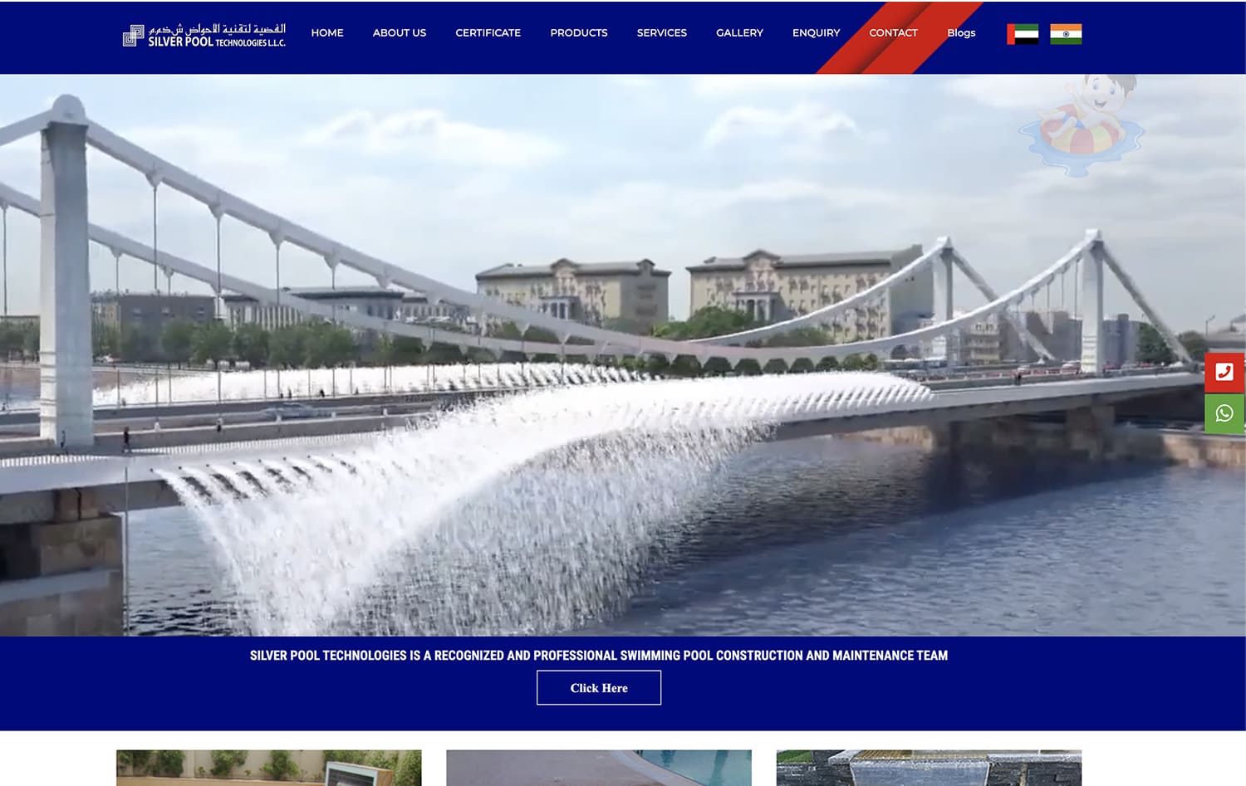The image size is (1246, 786).
Task: Open the PRODUCTS menu
Action: click(579, 33)
